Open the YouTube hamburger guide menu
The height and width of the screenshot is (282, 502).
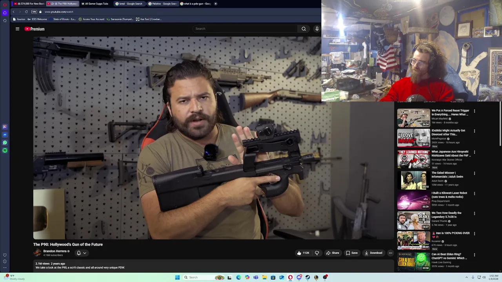pos(17,29)
